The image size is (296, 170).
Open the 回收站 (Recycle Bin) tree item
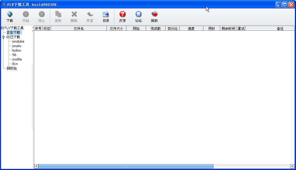tap(12, 68)
